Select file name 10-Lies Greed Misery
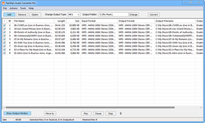 coord(33,29)
